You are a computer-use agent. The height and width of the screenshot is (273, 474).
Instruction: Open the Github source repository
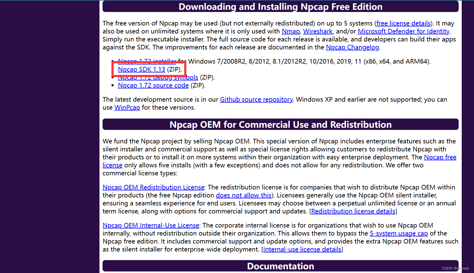click(x=256, y=99)
